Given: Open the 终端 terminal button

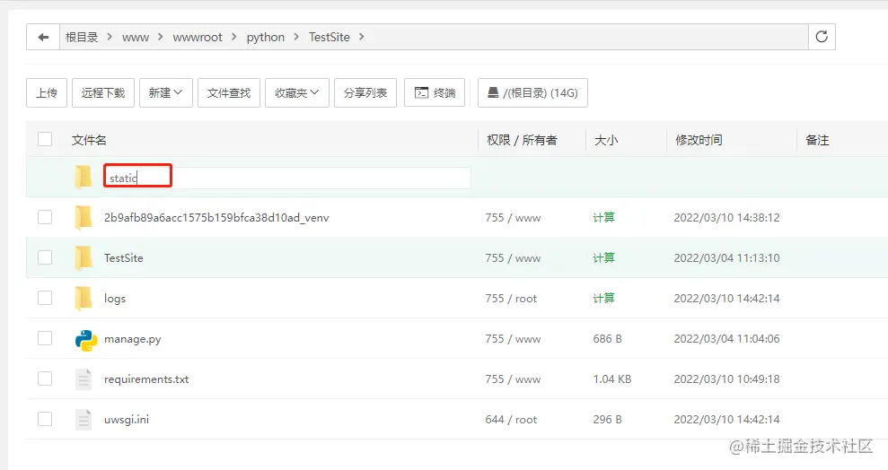Looking at the screenshot, I should click(435, 92).
